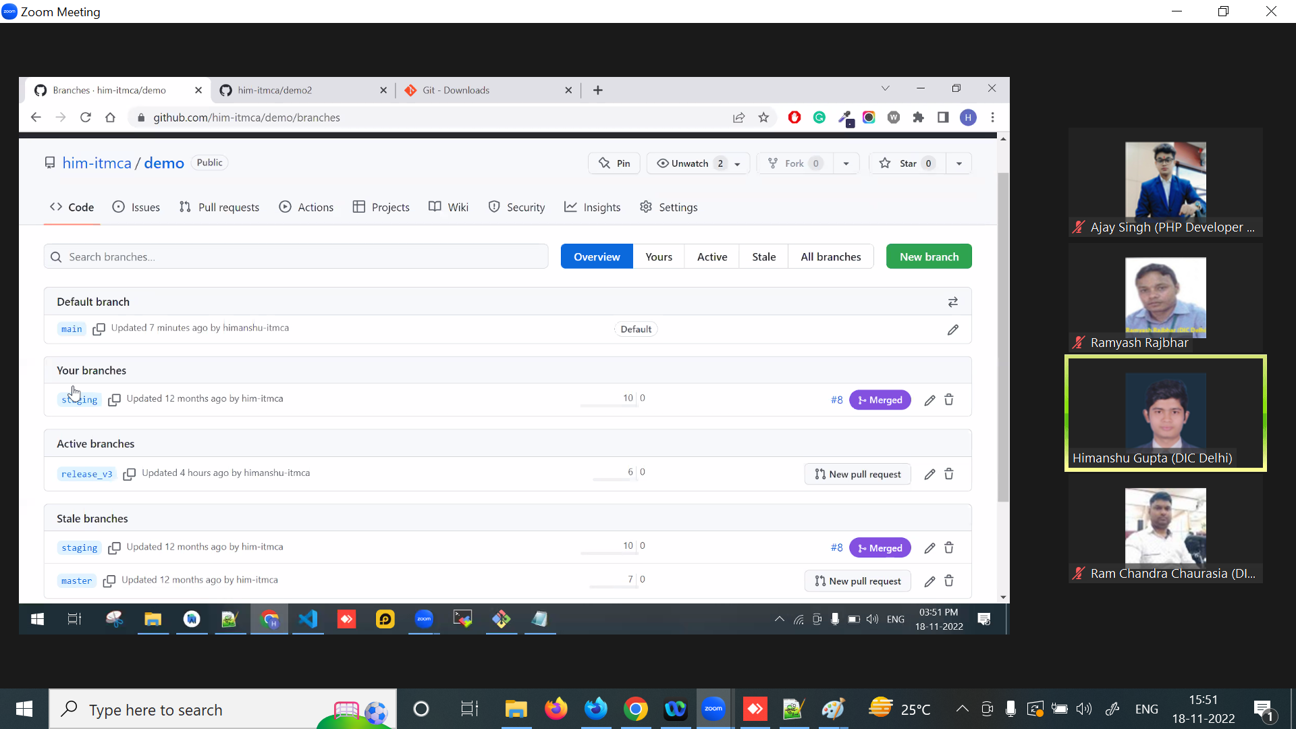Select the Stale branches filter
This screenshot has width=1296, height=729.
coord(763,257)
